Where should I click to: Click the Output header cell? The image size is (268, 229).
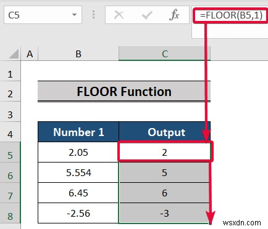[x=165, y=132]
